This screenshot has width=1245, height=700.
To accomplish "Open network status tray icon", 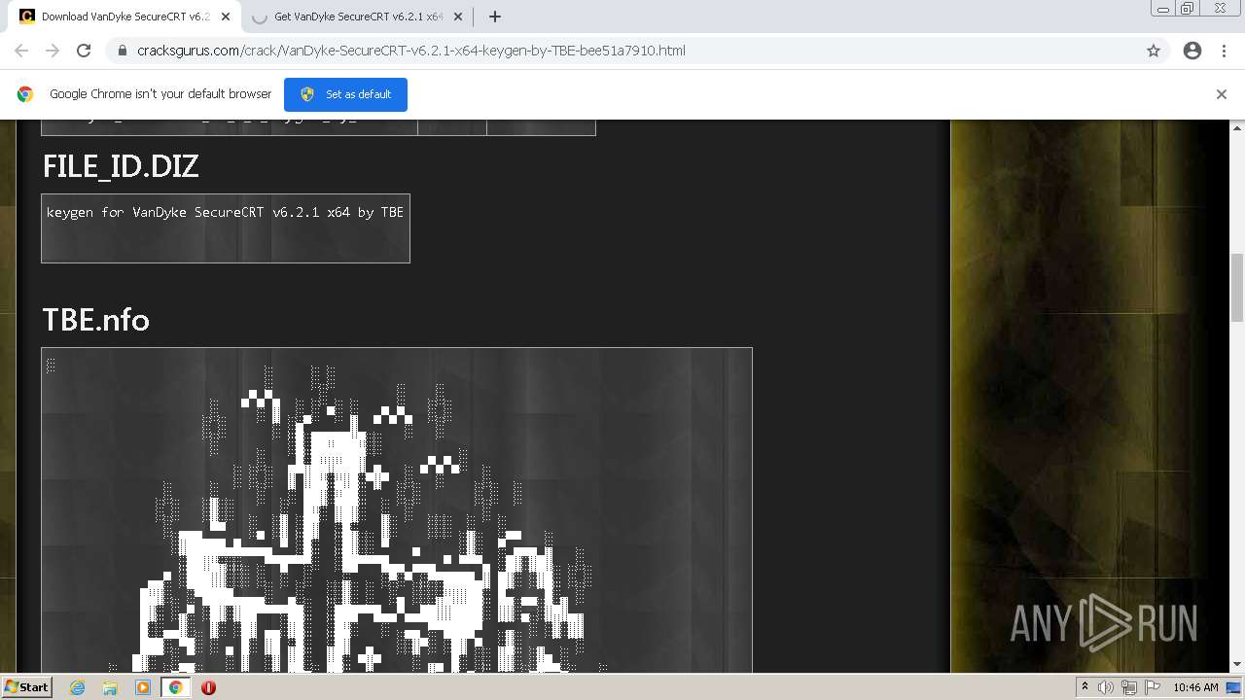I will 1129,687.
